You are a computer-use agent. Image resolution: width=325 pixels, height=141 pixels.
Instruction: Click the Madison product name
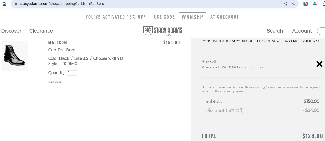coord(58,43)
